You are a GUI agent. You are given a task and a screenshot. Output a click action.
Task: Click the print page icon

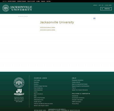(94, 18)
